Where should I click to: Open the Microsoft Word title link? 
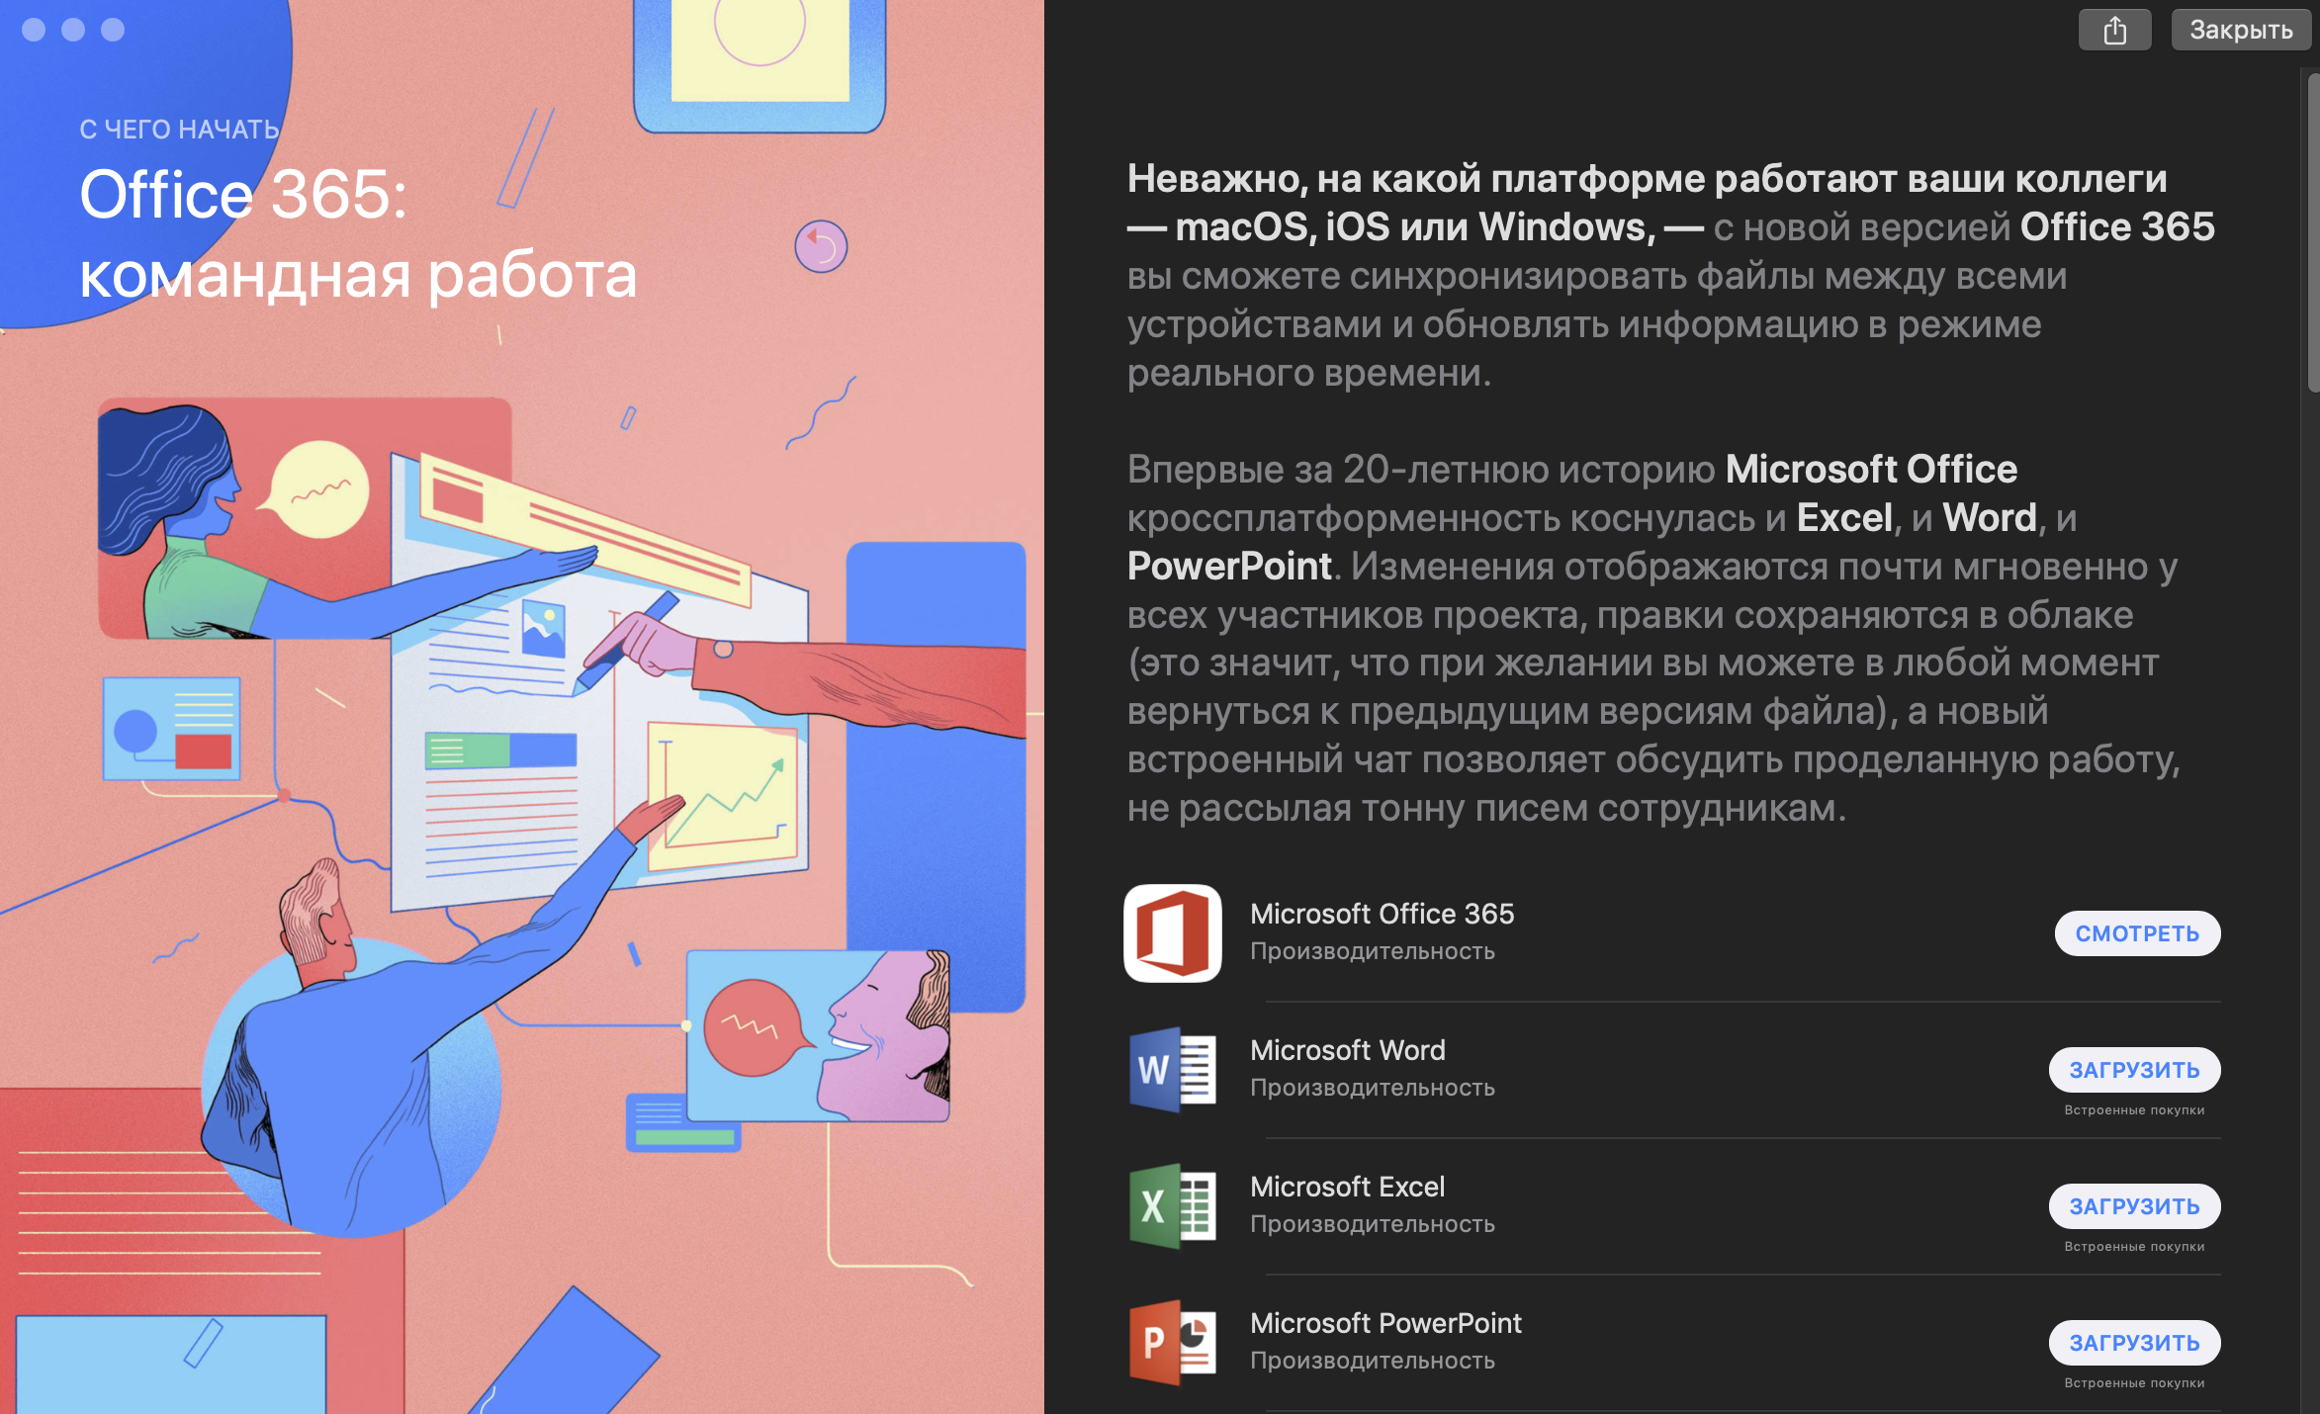1347,1050
